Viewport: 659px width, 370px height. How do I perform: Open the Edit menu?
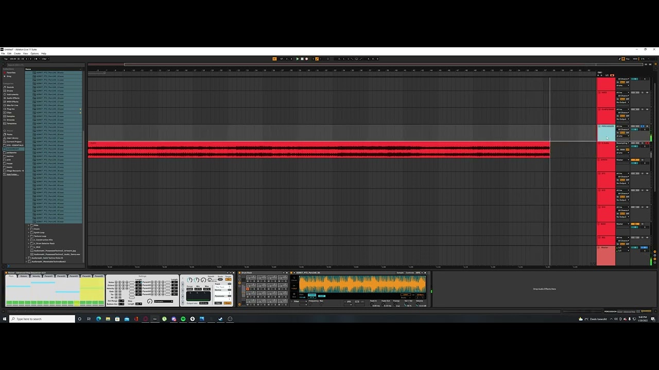pyautogui.click(x=9, y=53)
